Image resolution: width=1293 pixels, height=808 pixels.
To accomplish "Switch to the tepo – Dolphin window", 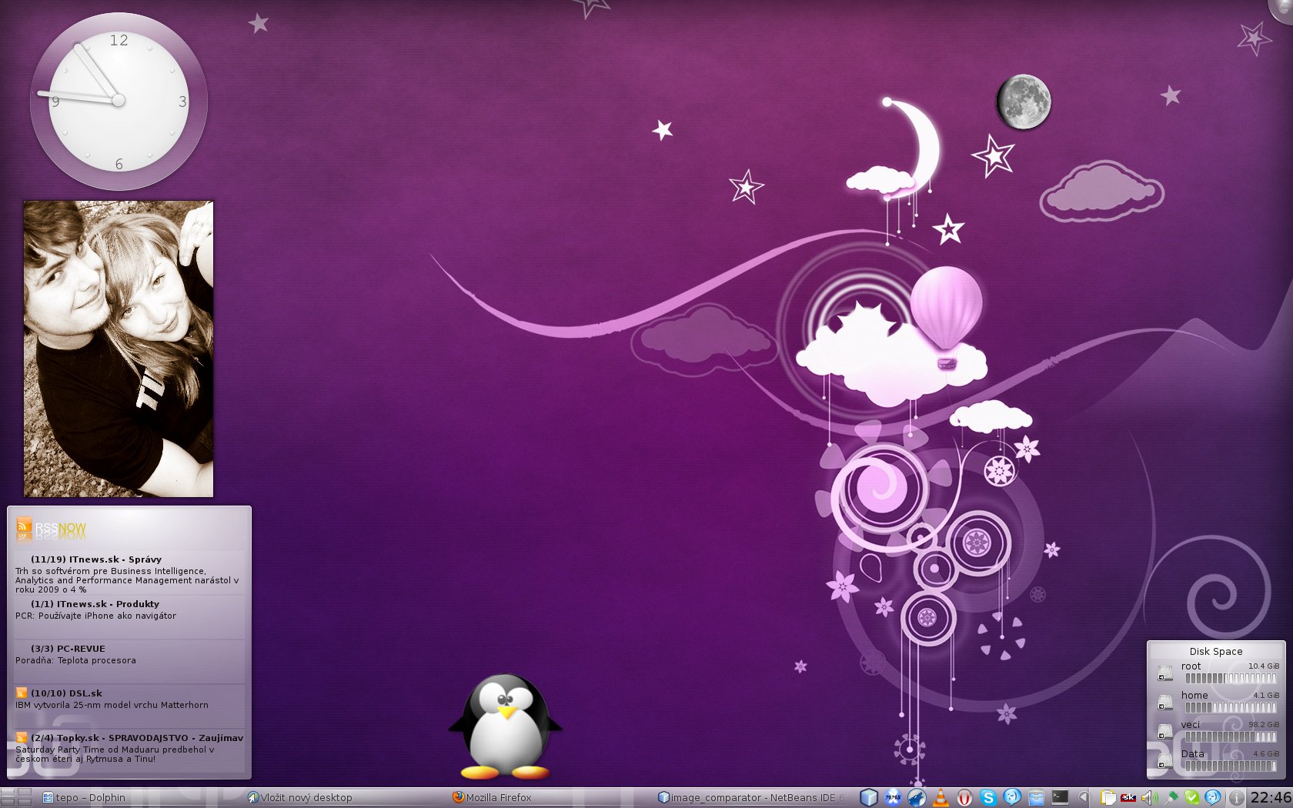I will tap(85, 798).
